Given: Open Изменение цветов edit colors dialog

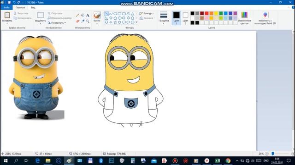Looking at the screenshot, I should click(244, 18).
